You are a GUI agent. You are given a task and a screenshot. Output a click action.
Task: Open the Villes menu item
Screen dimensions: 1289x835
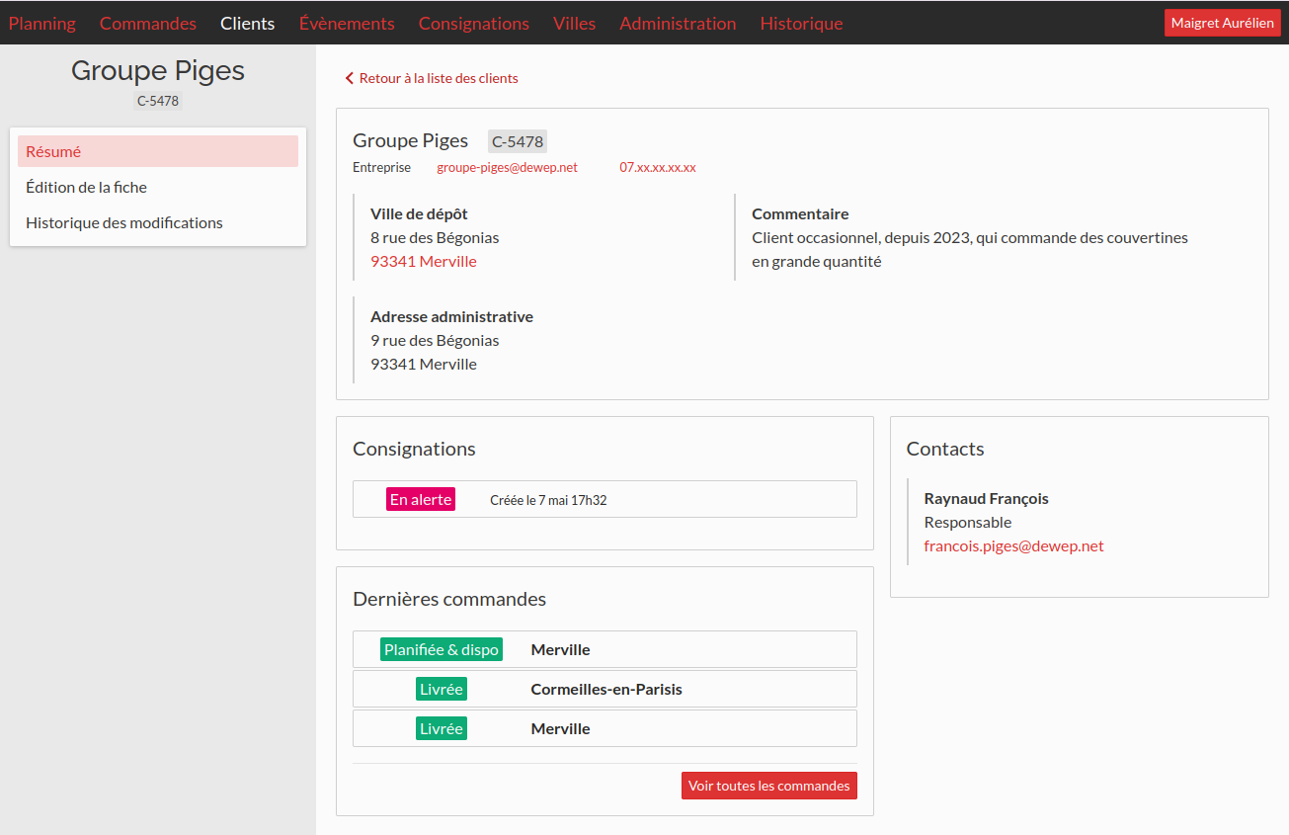pos(574,23)
